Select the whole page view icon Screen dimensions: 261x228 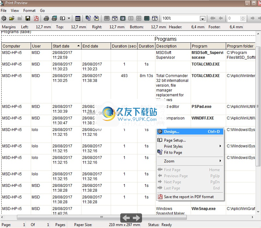(123, 18)
